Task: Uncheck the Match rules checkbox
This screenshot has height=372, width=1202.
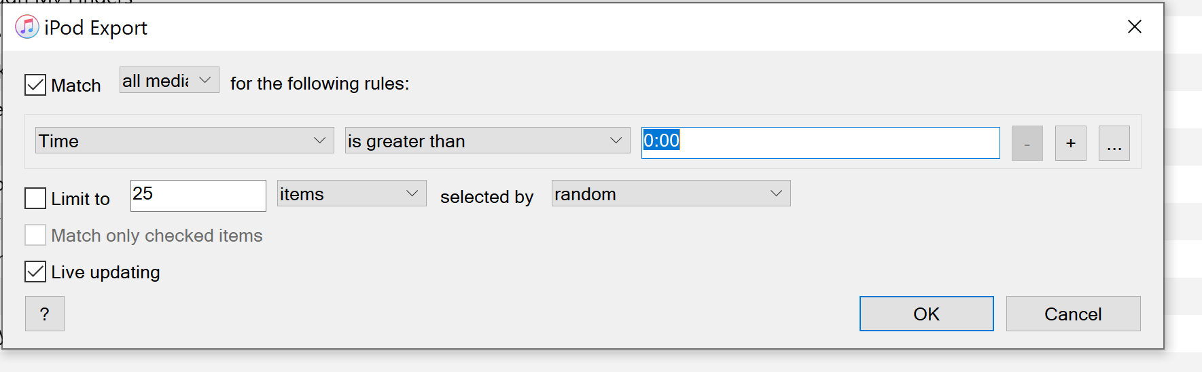Action: tap(35, 86)
